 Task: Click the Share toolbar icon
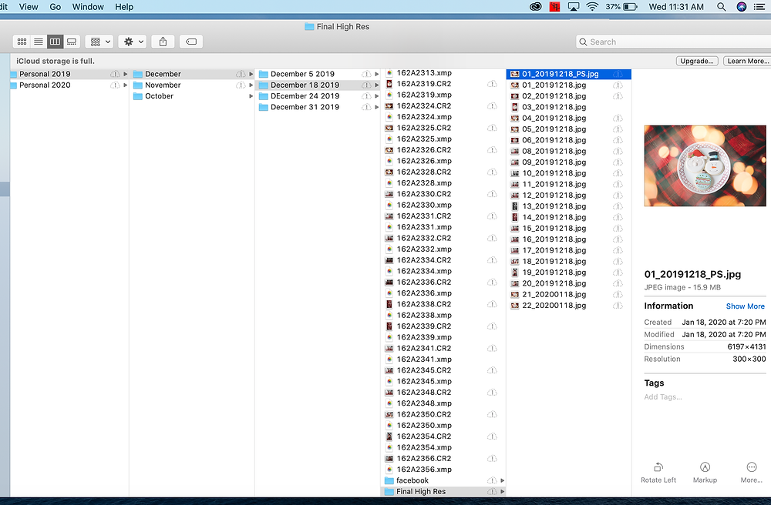[163, 42]
